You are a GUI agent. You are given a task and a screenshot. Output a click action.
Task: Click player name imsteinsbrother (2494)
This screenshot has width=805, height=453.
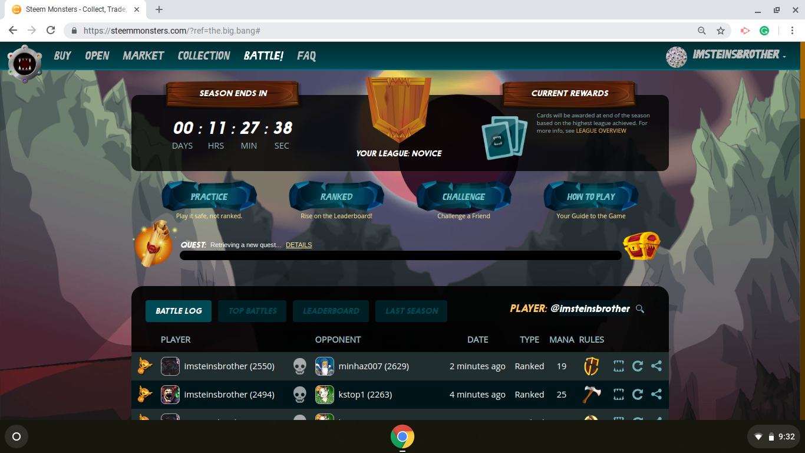pyautogui.click(x=229, y=395)
